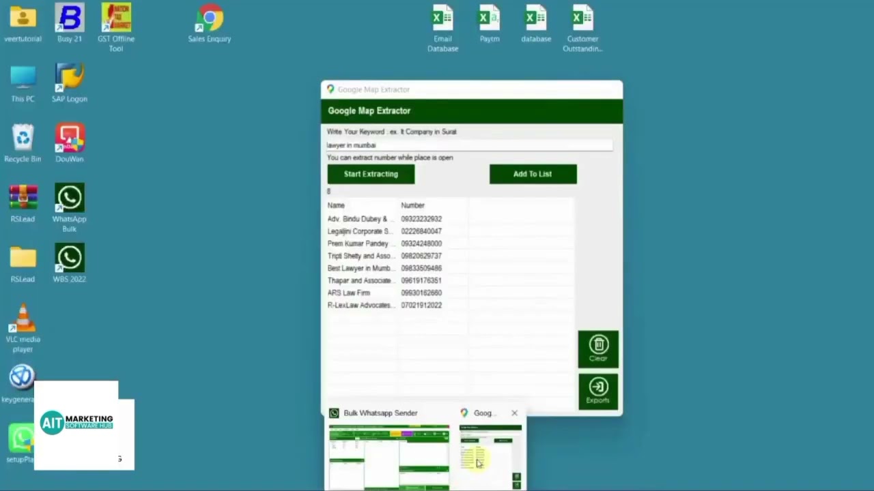Select Bulk Whatsapp Sender preview thumbnail
The width and height of the screenshot is (874, 491).
tap(389, 457)
